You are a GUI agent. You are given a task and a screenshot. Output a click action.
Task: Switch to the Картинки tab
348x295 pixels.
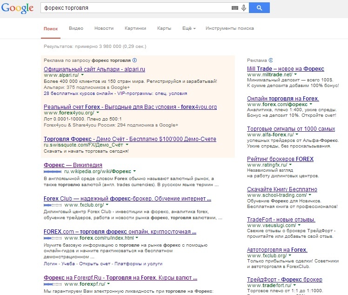coord(135,28)
